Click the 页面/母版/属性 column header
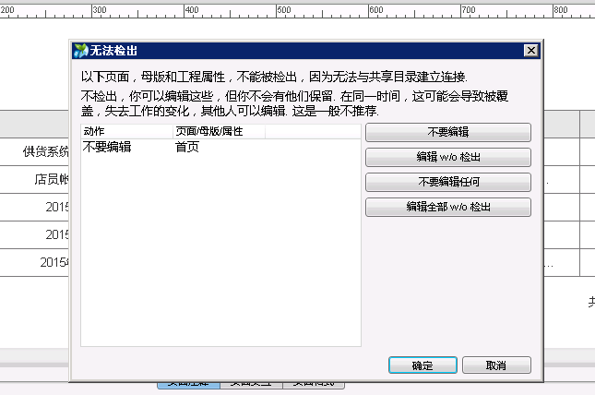Image resolution: width=595 pixels, height=395 pixels. [x=220, y=131]
